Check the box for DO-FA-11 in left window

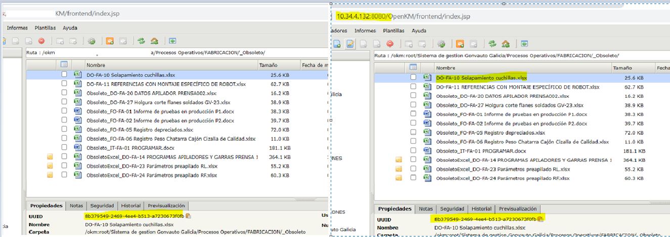click(64, 84)
